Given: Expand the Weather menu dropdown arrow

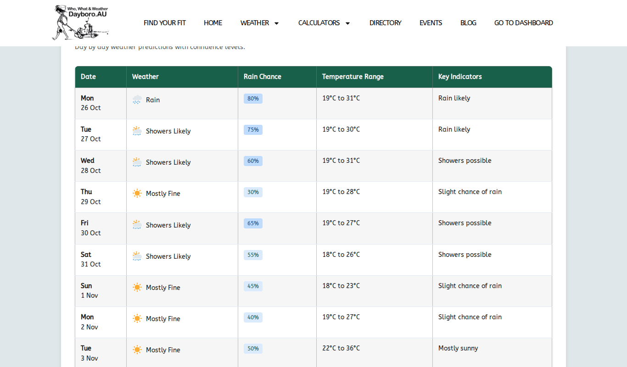Looking at the screenshot, I should 276,23.
